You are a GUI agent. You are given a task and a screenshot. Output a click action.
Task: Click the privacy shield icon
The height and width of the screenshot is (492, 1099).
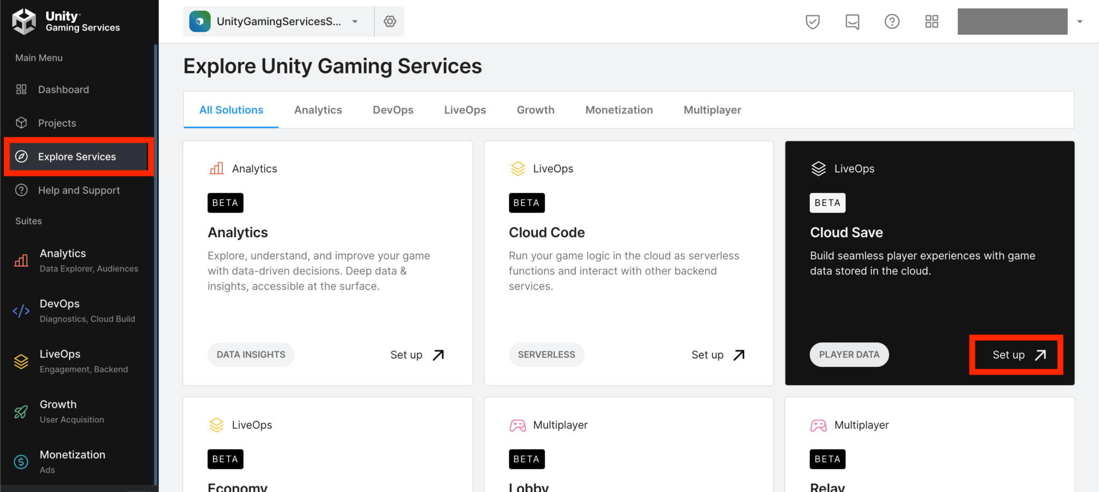pos(812,21)
